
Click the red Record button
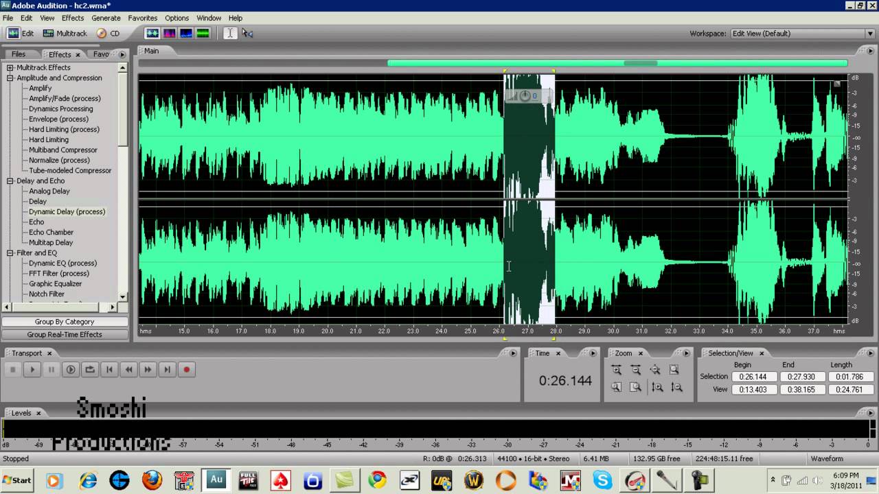pyautogui.click(x=185, y=369)
